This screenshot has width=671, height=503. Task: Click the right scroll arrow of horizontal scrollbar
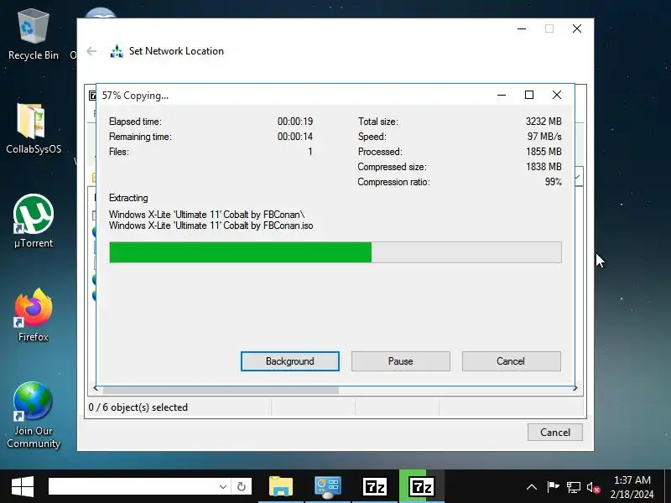tap(575, 388)
